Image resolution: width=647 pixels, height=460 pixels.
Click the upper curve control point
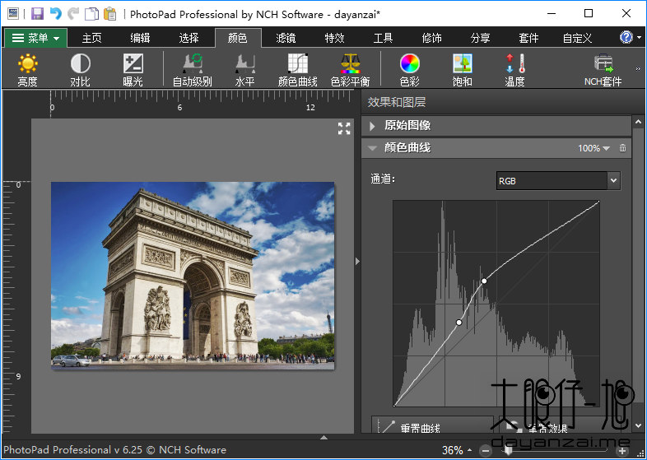tap(484, 281)
